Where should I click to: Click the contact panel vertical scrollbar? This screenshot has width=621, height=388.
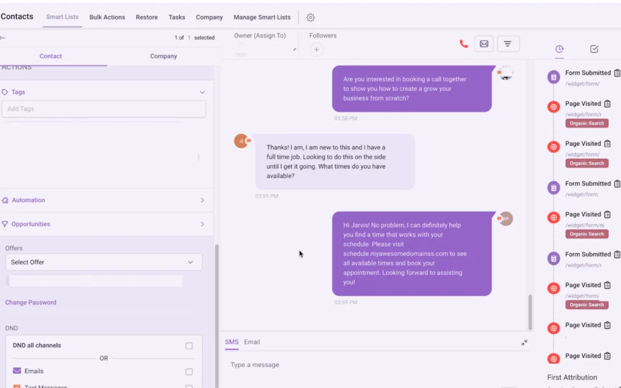pos(217,316)
